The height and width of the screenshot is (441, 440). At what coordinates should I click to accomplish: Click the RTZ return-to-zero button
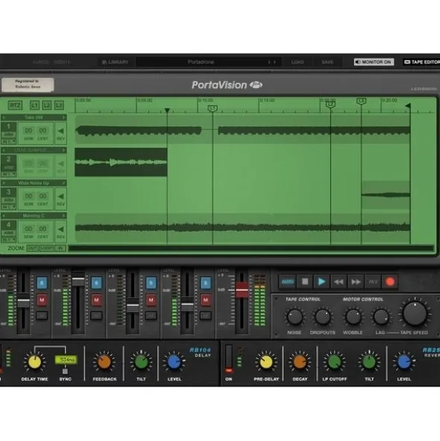15,105
